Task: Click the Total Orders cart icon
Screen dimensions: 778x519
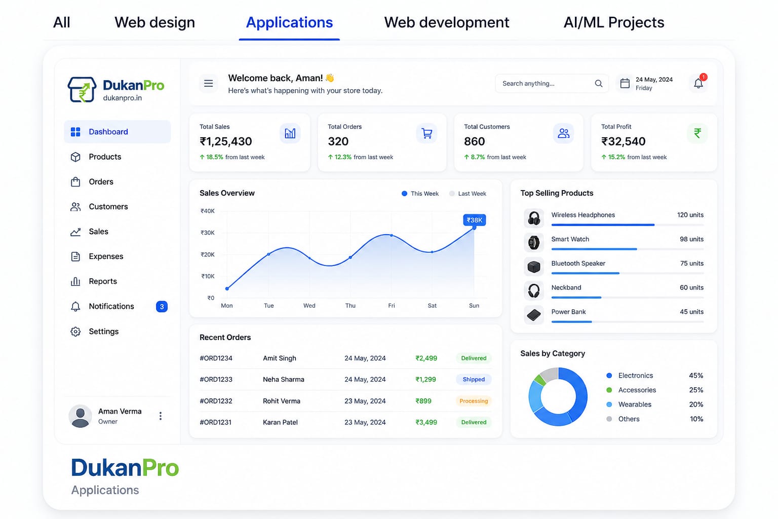Action: [x=427, y=133]
